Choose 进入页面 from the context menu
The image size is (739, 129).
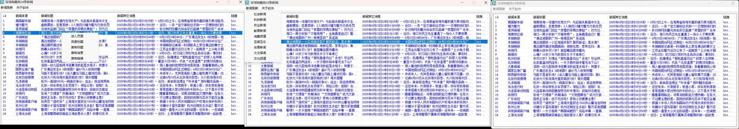click(x=77, y=36)
